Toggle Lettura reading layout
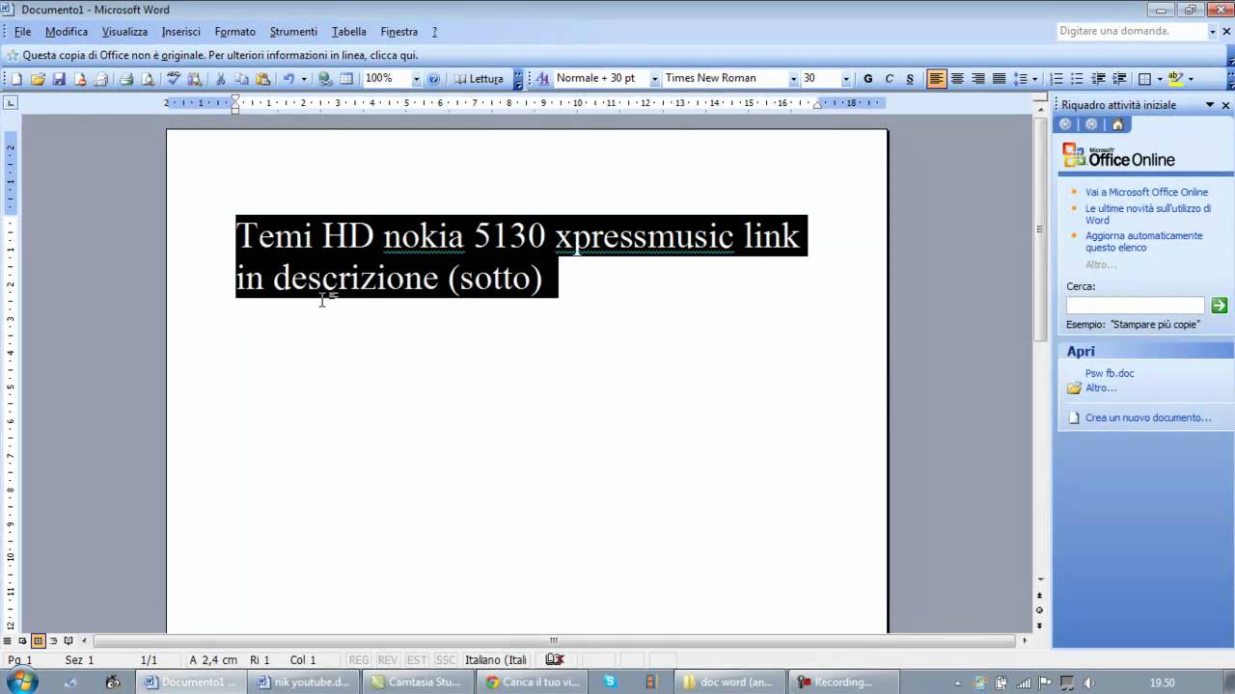 480,79
